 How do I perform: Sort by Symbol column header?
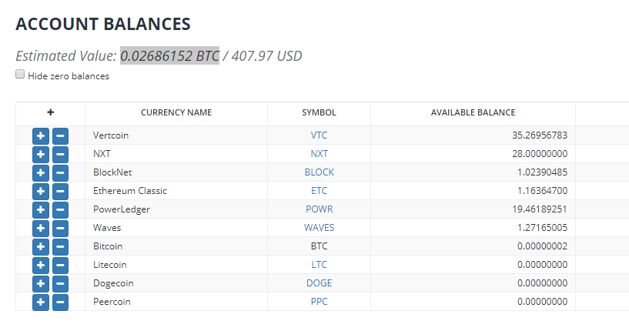tap(319, 112)
